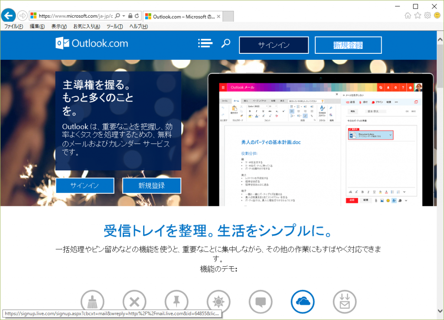This screenshot has height=320, width=444.
Task: Click 新規登録 in the blue header
Action: click(348, 45)
